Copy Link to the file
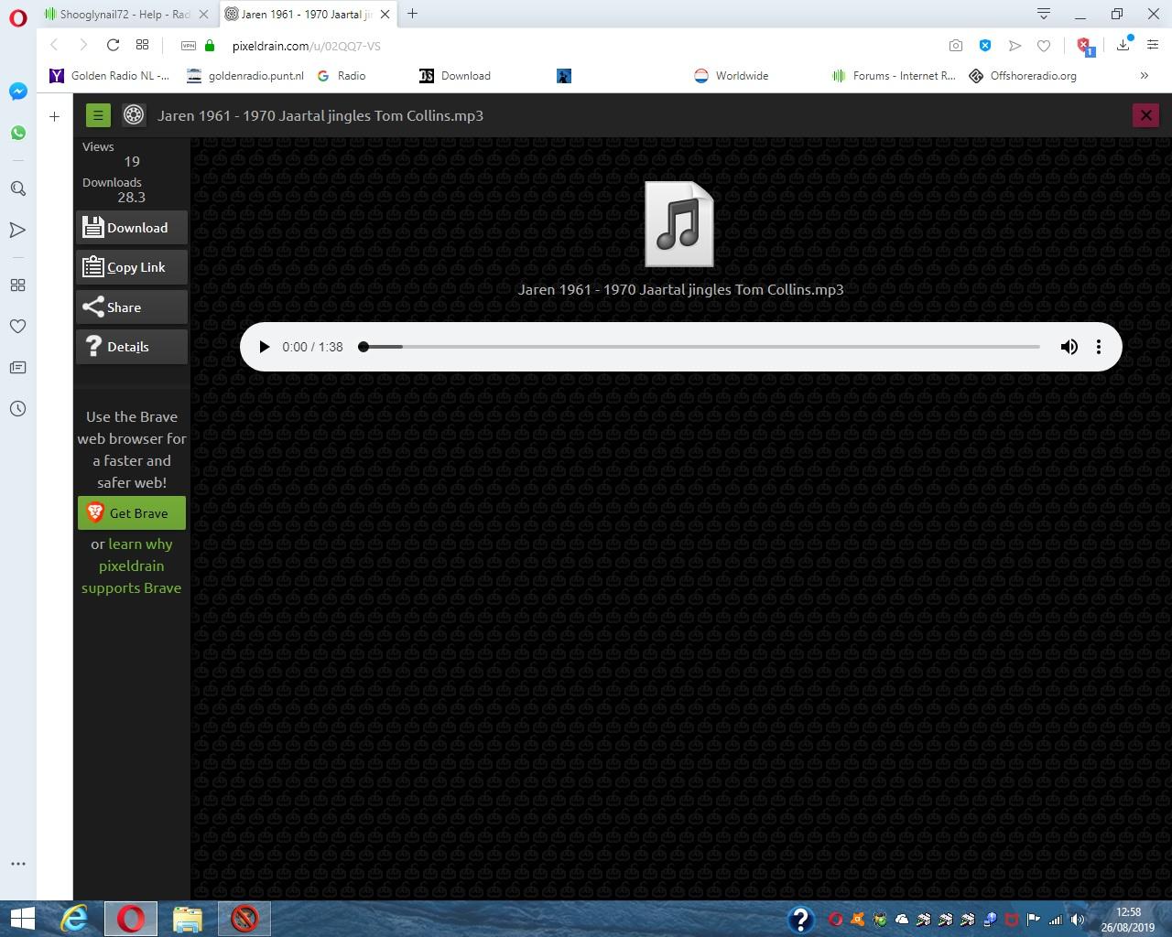 click(132, 267)
